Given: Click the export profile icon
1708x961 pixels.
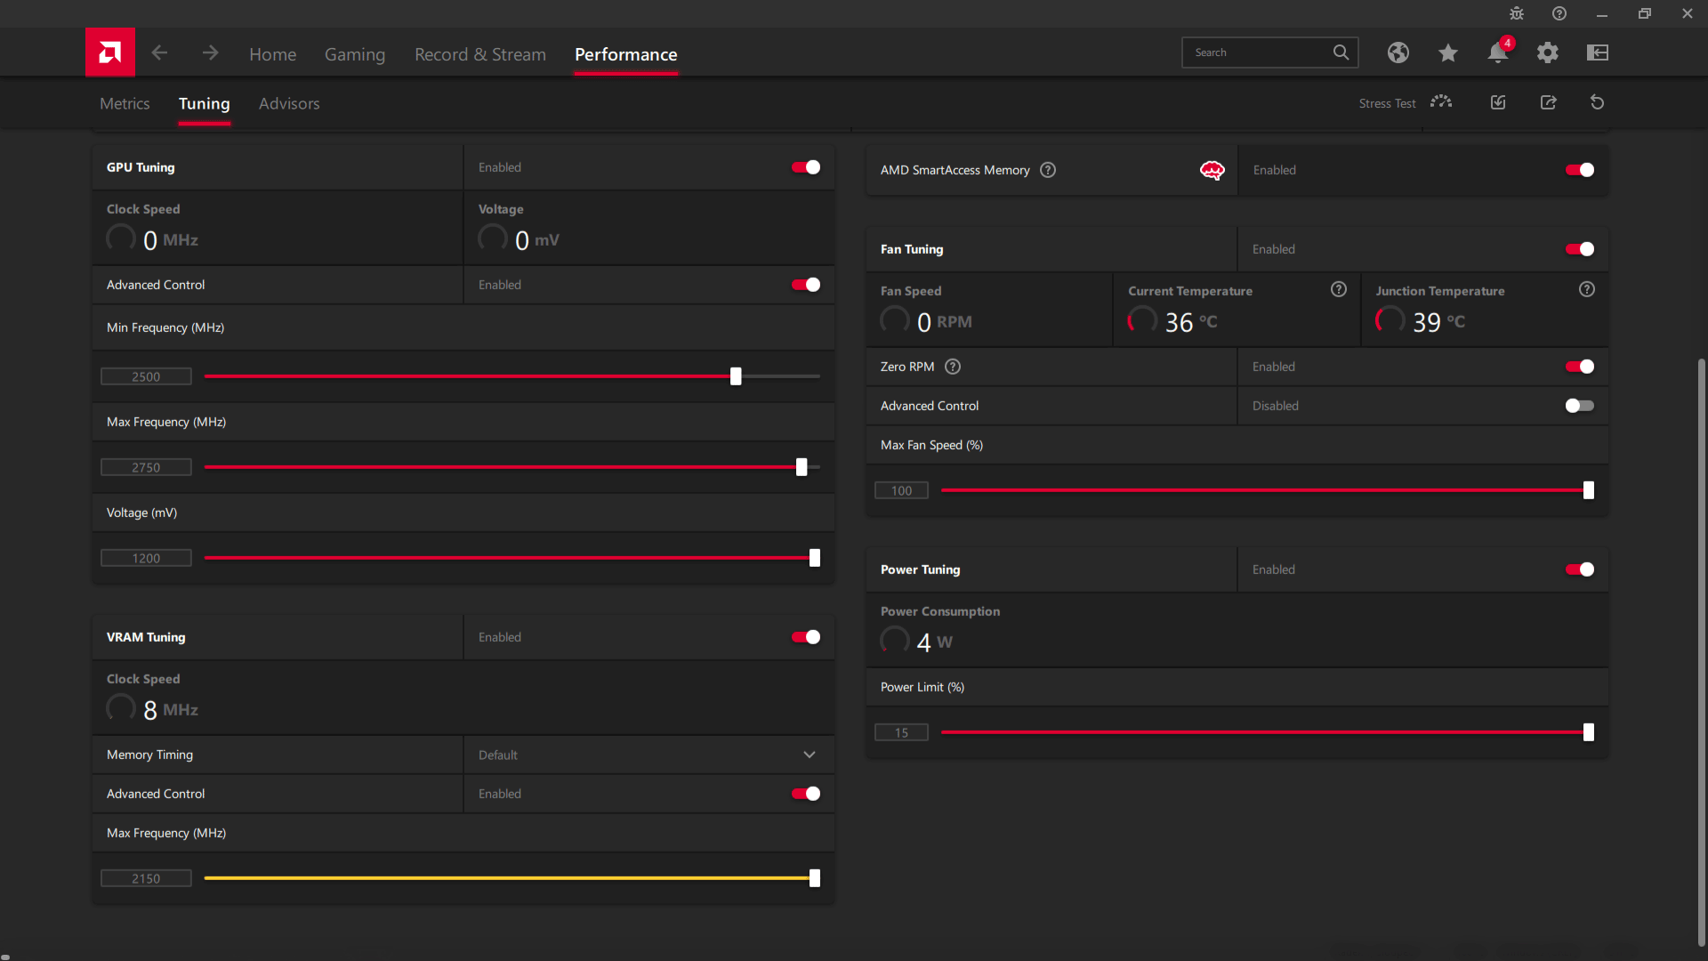Looking at the screenshot, I should [x=1549, y=102].
